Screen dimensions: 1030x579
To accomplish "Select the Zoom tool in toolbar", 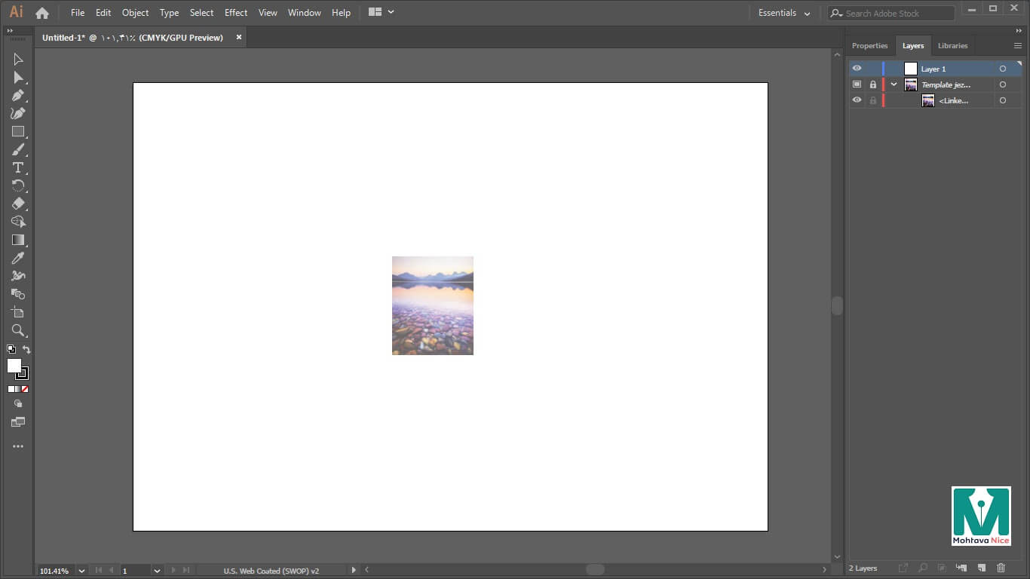I will 18,330.
